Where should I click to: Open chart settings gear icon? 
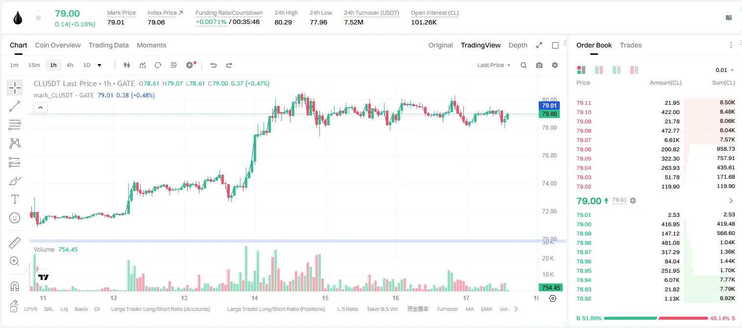555,65
